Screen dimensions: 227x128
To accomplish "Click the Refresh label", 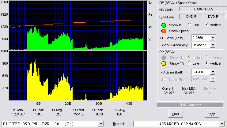I will click(x=119, y=124).
